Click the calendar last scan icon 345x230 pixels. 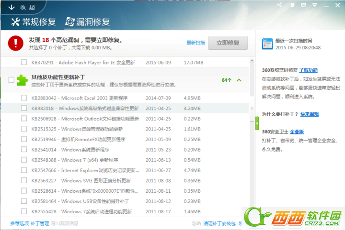point(267,44)
